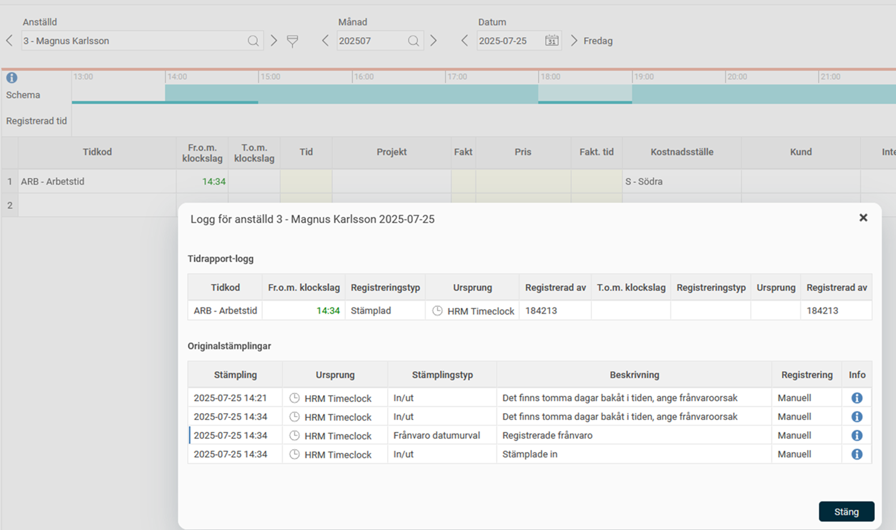Screen dimensions: 896x530
Task: Click the search icon in the Månad field
Action: pyautogui.click(x=413, y=41)
